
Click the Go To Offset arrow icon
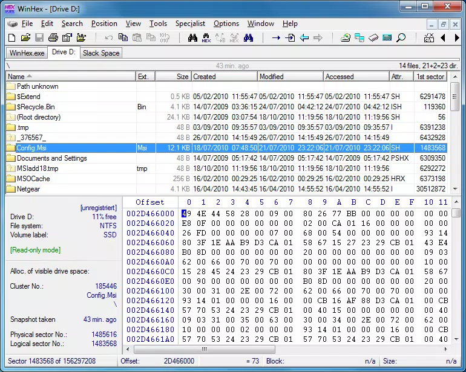(x=276, y=37)
